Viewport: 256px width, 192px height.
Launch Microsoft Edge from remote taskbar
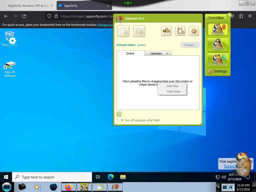[110, 177]
